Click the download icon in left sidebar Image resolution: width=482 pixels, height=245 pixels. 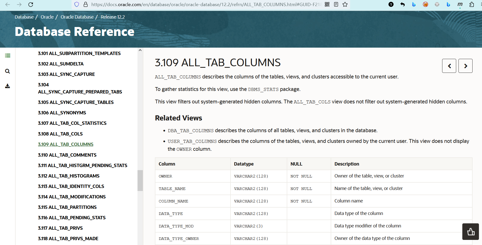8,86
